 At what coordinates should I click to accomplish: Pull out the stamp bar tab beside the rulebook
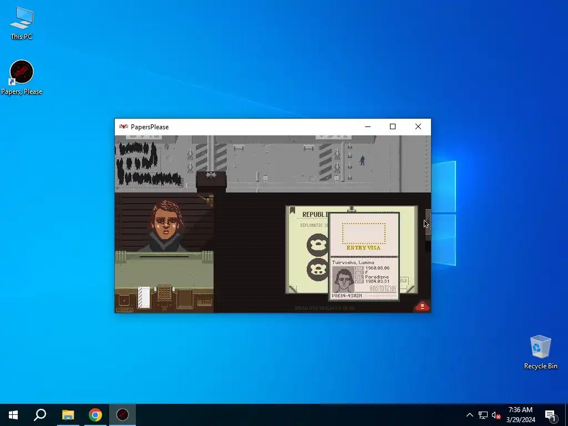(428, 222)
